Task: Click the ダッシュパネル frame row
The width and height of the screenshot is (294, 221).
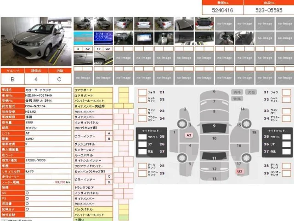Action: [93, 144]
